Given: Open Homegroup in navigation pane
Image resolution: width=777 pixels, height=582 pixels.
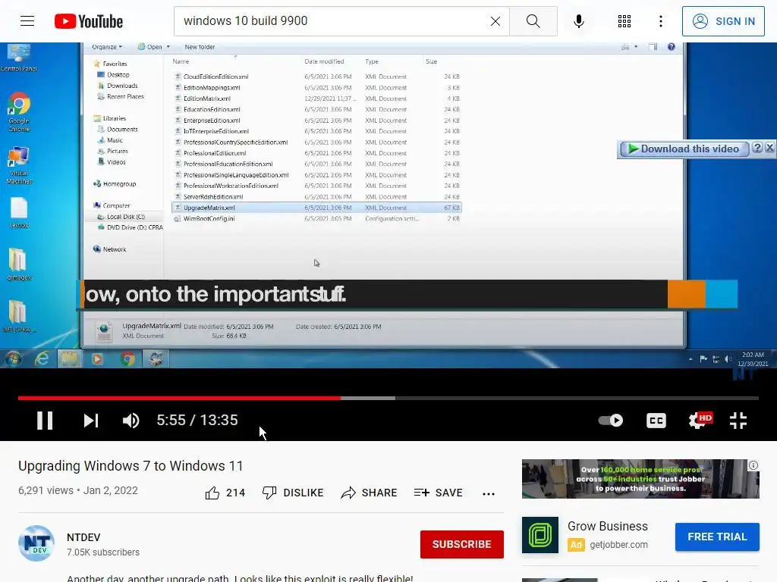Looking at the screenshot, I should tap(119, 183).
